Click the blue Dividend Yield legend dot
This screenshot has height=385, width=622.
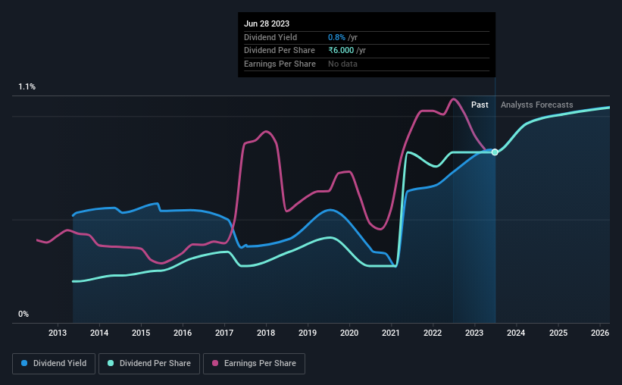[24, 363]
